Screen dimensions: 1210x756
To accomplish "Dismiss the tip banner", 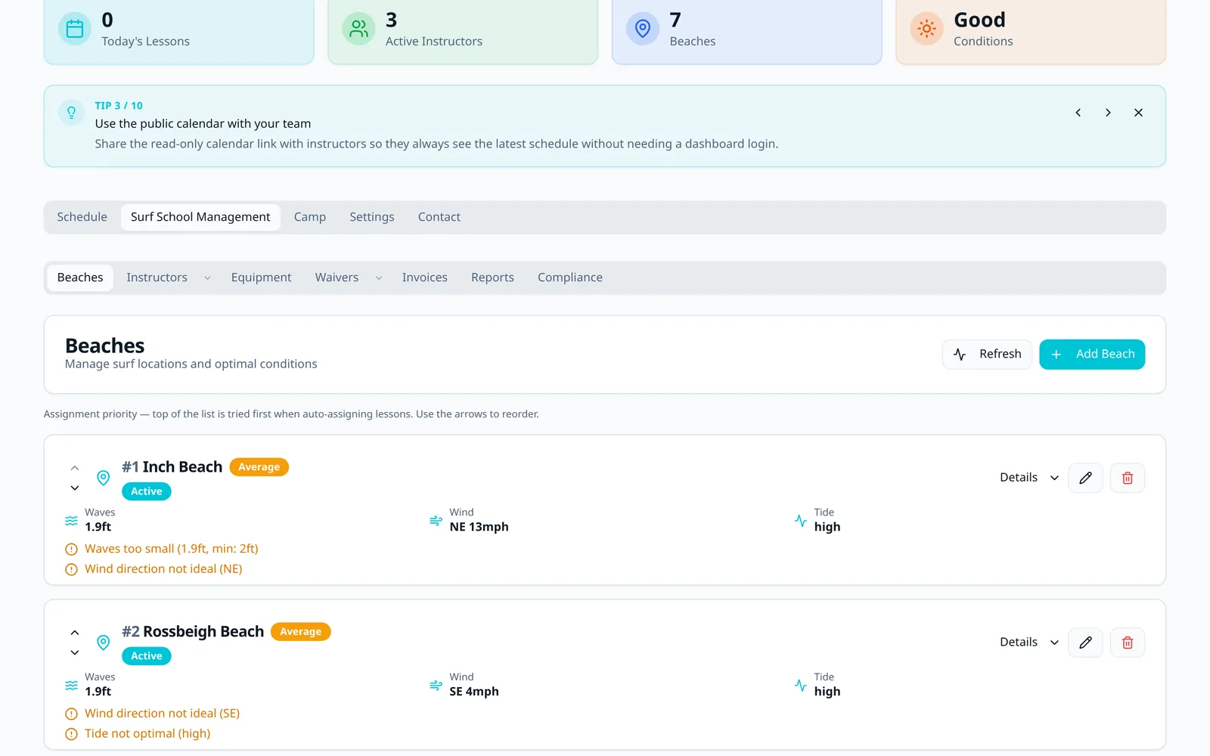I will (x=1138, y=113).
